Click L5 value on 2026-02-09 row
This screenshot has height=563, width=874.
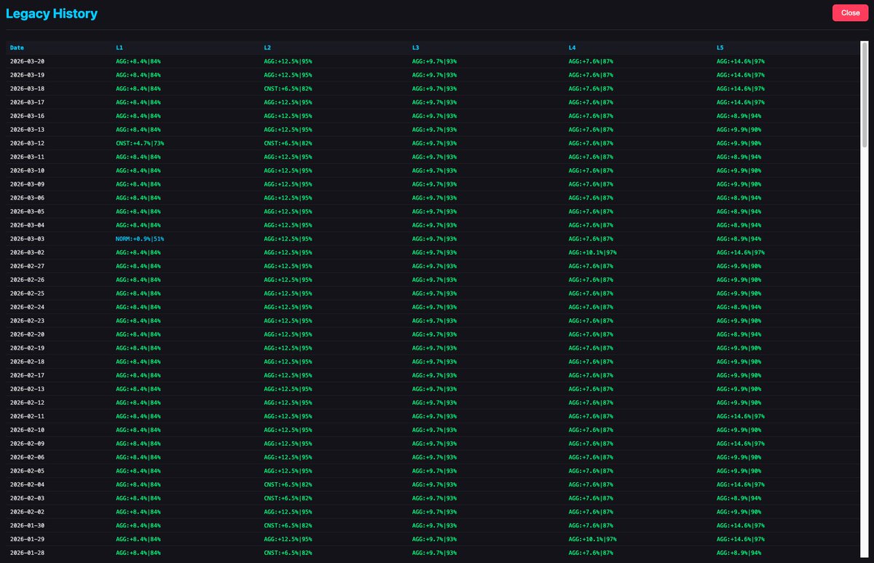coord(741,444)
